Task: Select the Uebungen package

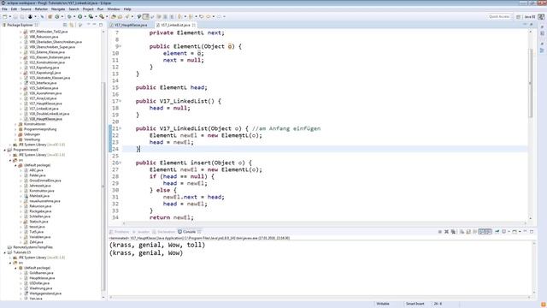Action: [32, 134]
